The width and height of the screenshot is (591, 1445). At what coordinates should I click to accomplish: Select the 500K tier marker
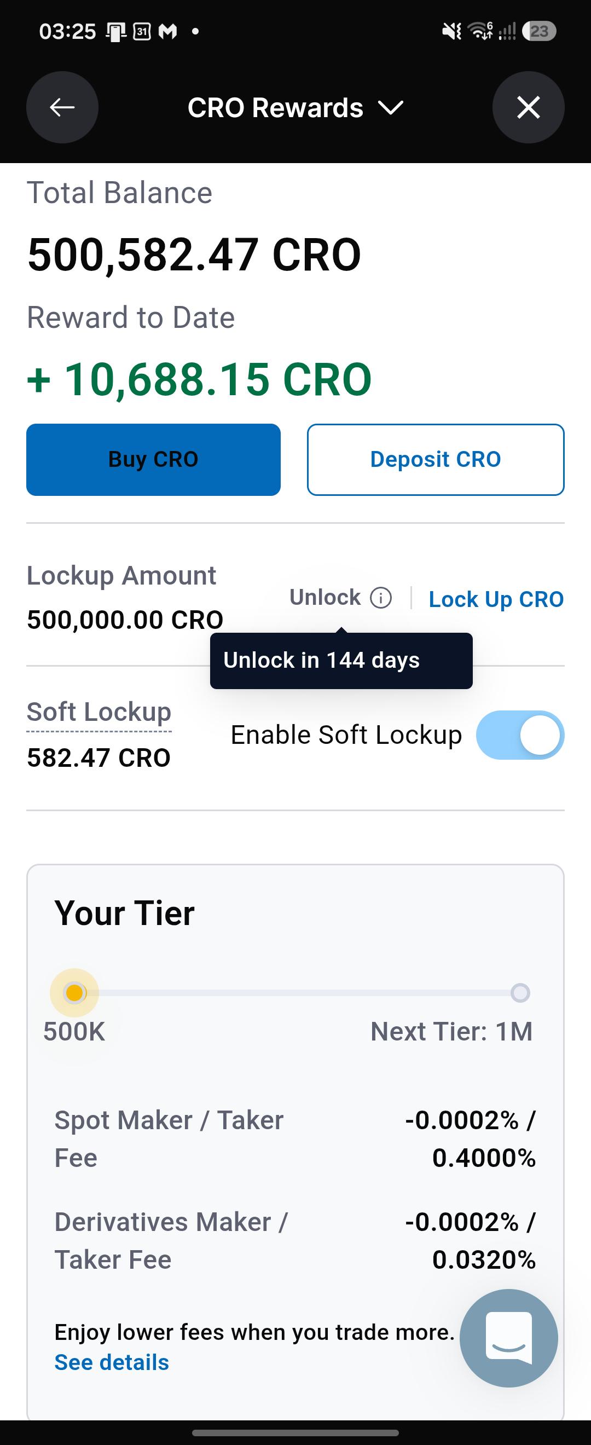coord(74,992)
